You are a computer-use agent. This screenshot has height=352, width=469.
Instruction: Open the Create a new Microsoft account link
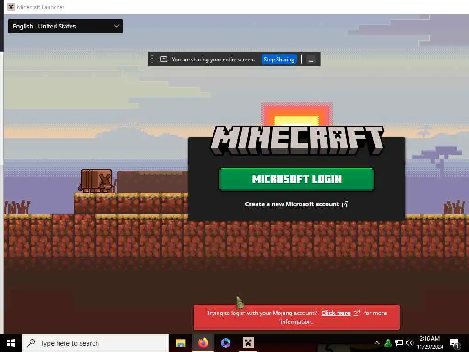[x=292, y=204]
